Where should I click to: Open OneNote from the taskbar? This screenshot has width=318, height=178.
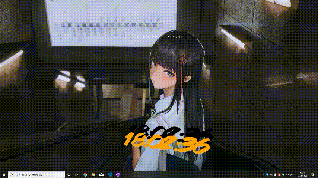tap(118, 174)
